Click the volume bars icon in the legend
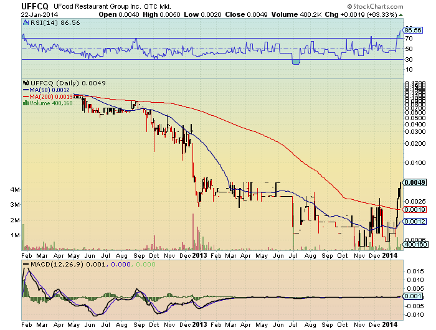This screenshot has width=436, height=330. [26, 103]
